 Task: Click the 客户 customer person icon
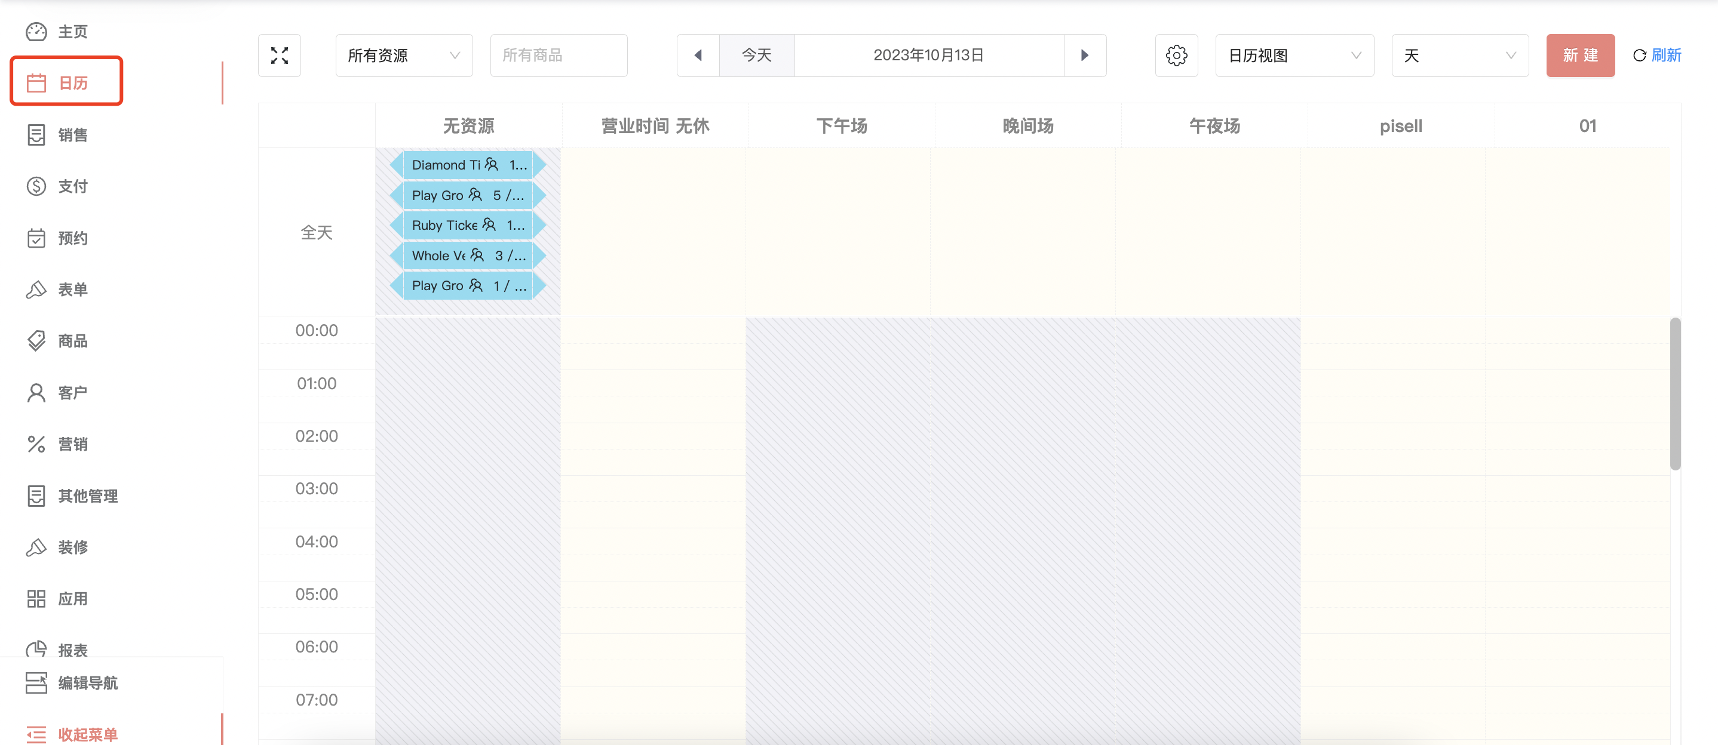(x=36, y=392)
